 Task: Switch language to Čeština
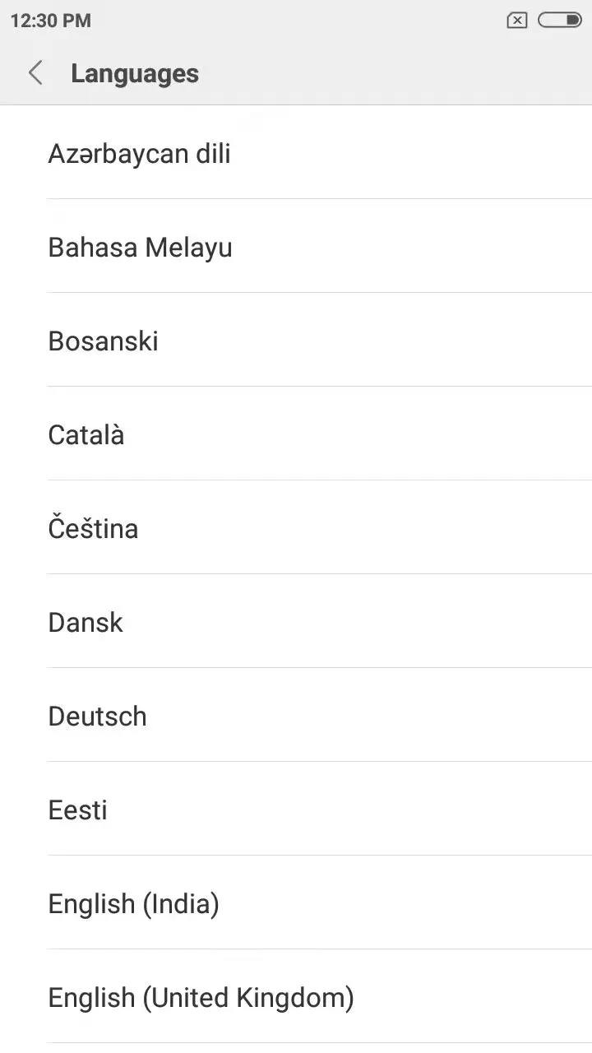click(x=93, y=529)
